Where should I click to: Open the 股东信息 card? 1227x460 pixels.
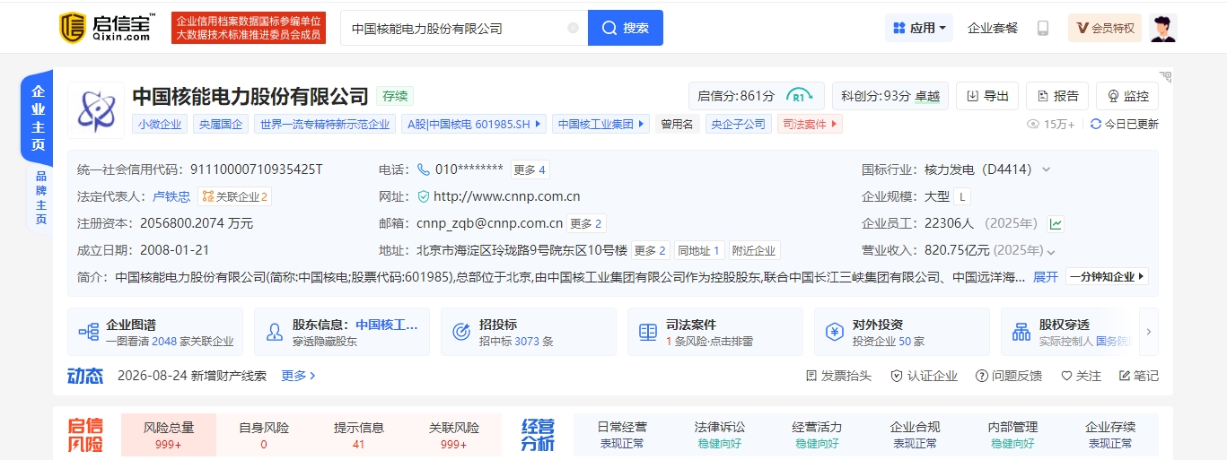[x=342, y=332]
